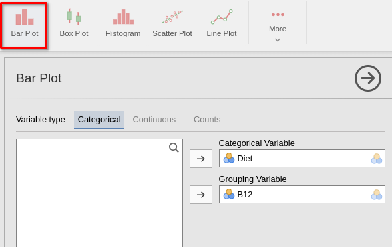The height and width of the screenshot is (247, 392).
Task: Switch to the Categorical variable type
Action: click(99, 120)
